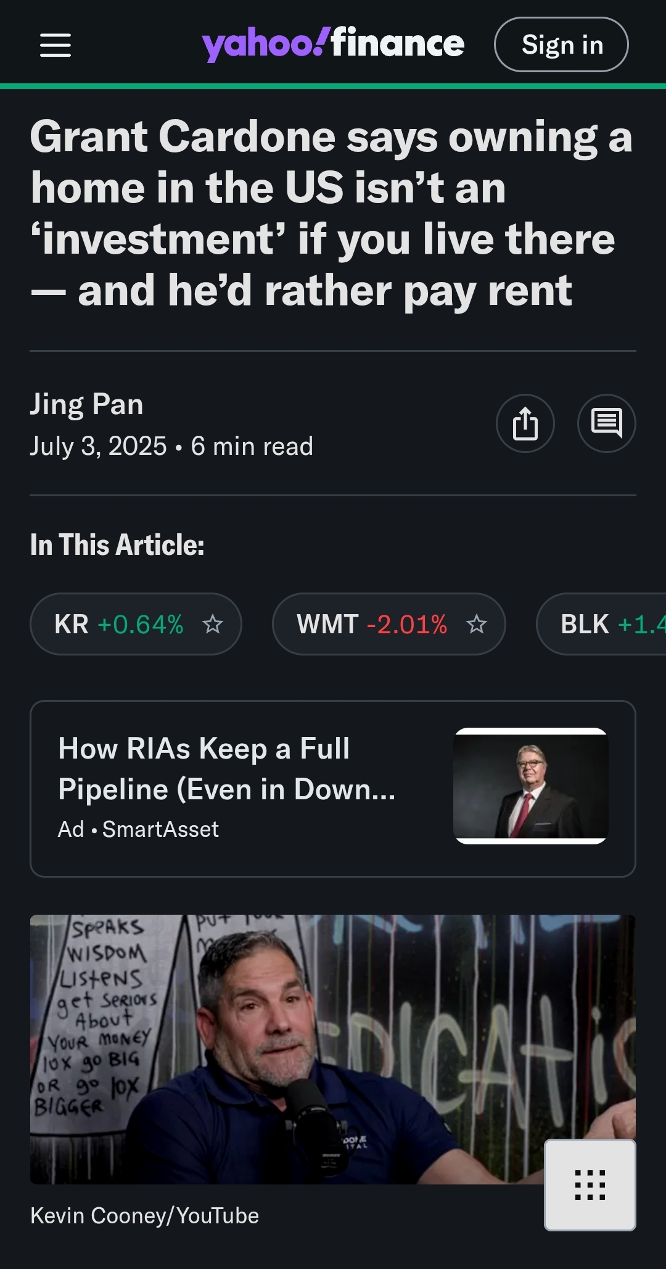The height and width of the screenshot is (1269, 666).
Task: Go to Yahoo Finance home via logo
Action: tap(333, 44)
